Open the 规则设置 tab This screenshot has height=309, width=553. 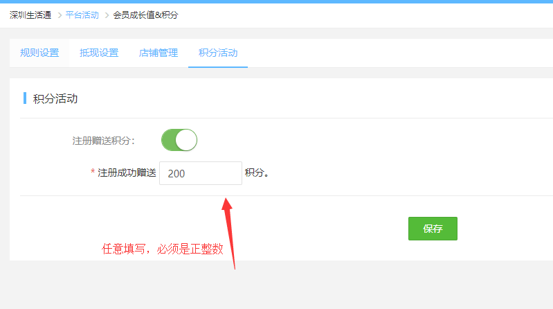[39, 53]
